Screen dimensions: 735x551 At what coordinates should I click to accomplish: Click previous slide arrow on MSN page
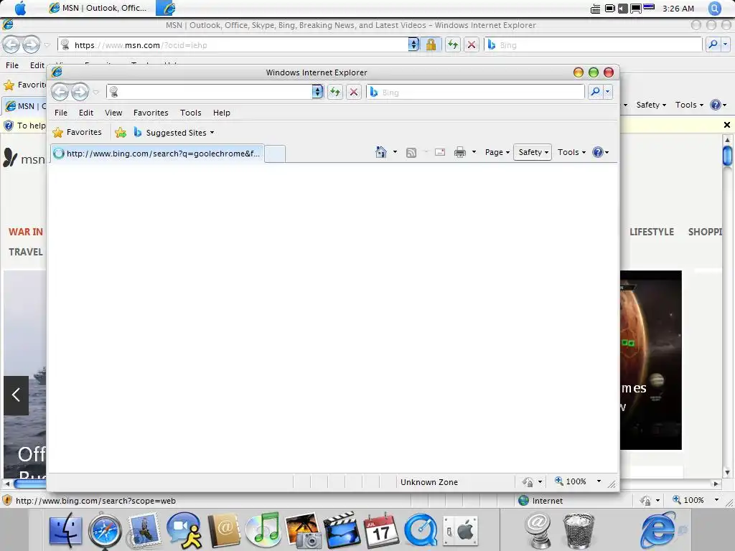[x=16, y=395]
